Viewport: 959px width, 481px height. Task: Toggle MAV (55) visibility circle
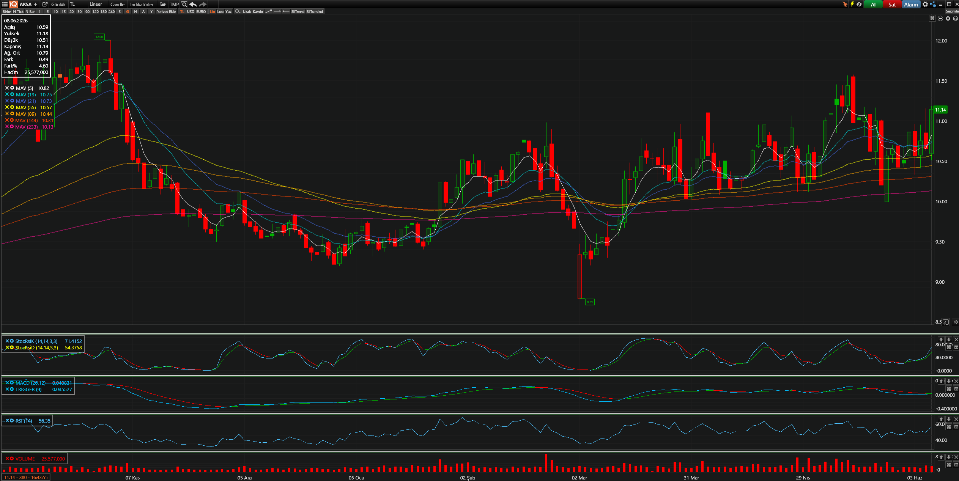[x=12, y=107]
